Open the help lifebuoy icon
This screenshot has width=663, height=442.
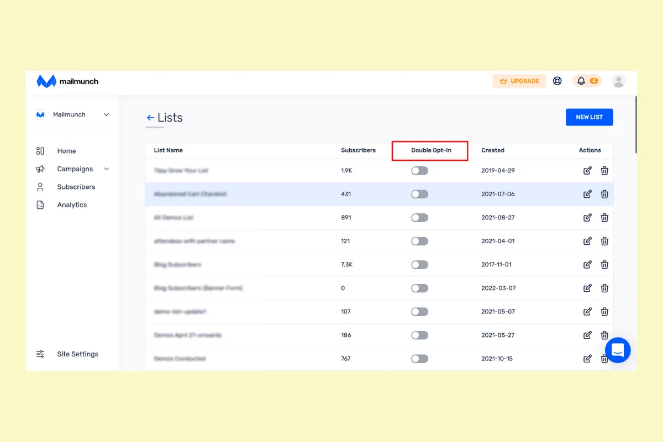tap(557, 81)
